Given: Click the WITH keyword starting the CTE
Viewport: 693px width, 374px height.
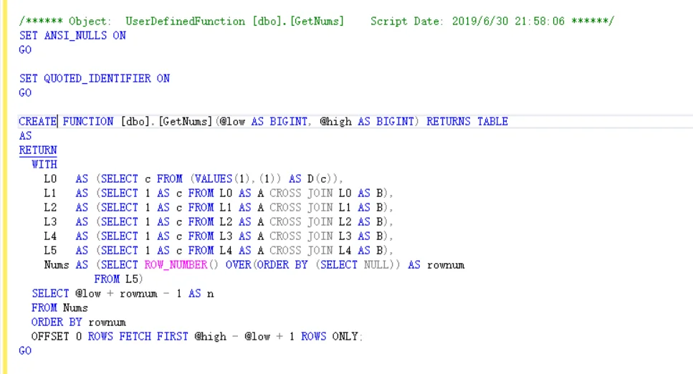Looking at the screenshot, I should (x=44, y=165).
